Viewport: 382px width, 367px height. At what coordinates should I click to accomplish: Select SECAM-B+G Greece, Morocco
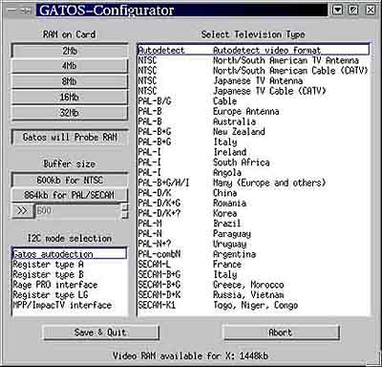click(254, 285)
